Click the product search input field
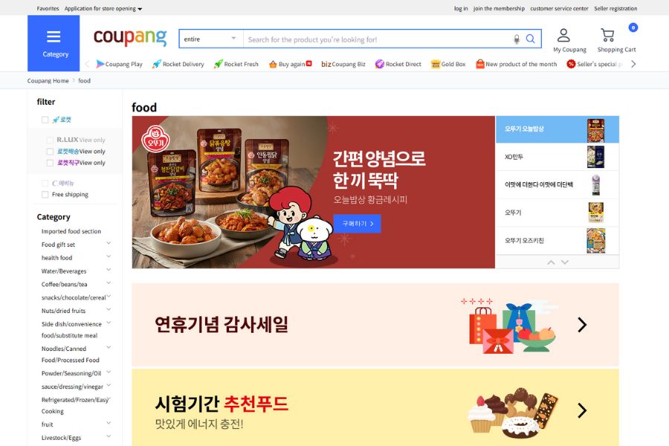 tap(378, 39)
